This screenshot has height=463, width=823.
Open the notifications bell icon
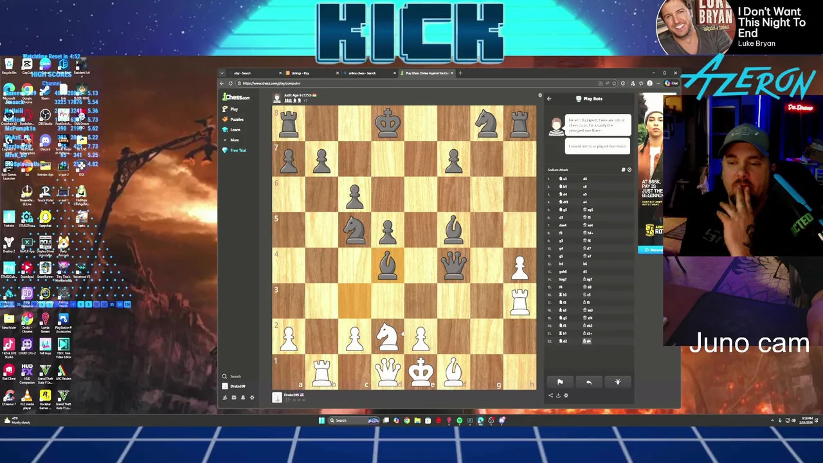(243, 397)
